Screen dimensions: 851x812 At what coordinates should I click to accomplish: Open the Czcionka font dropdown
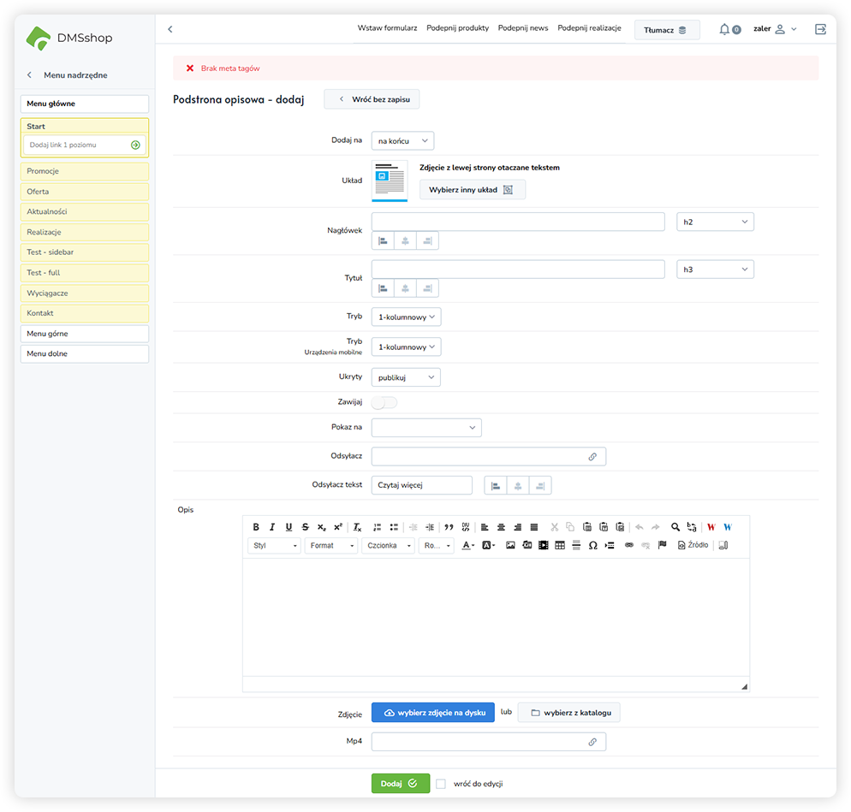(x=388, y=545)
